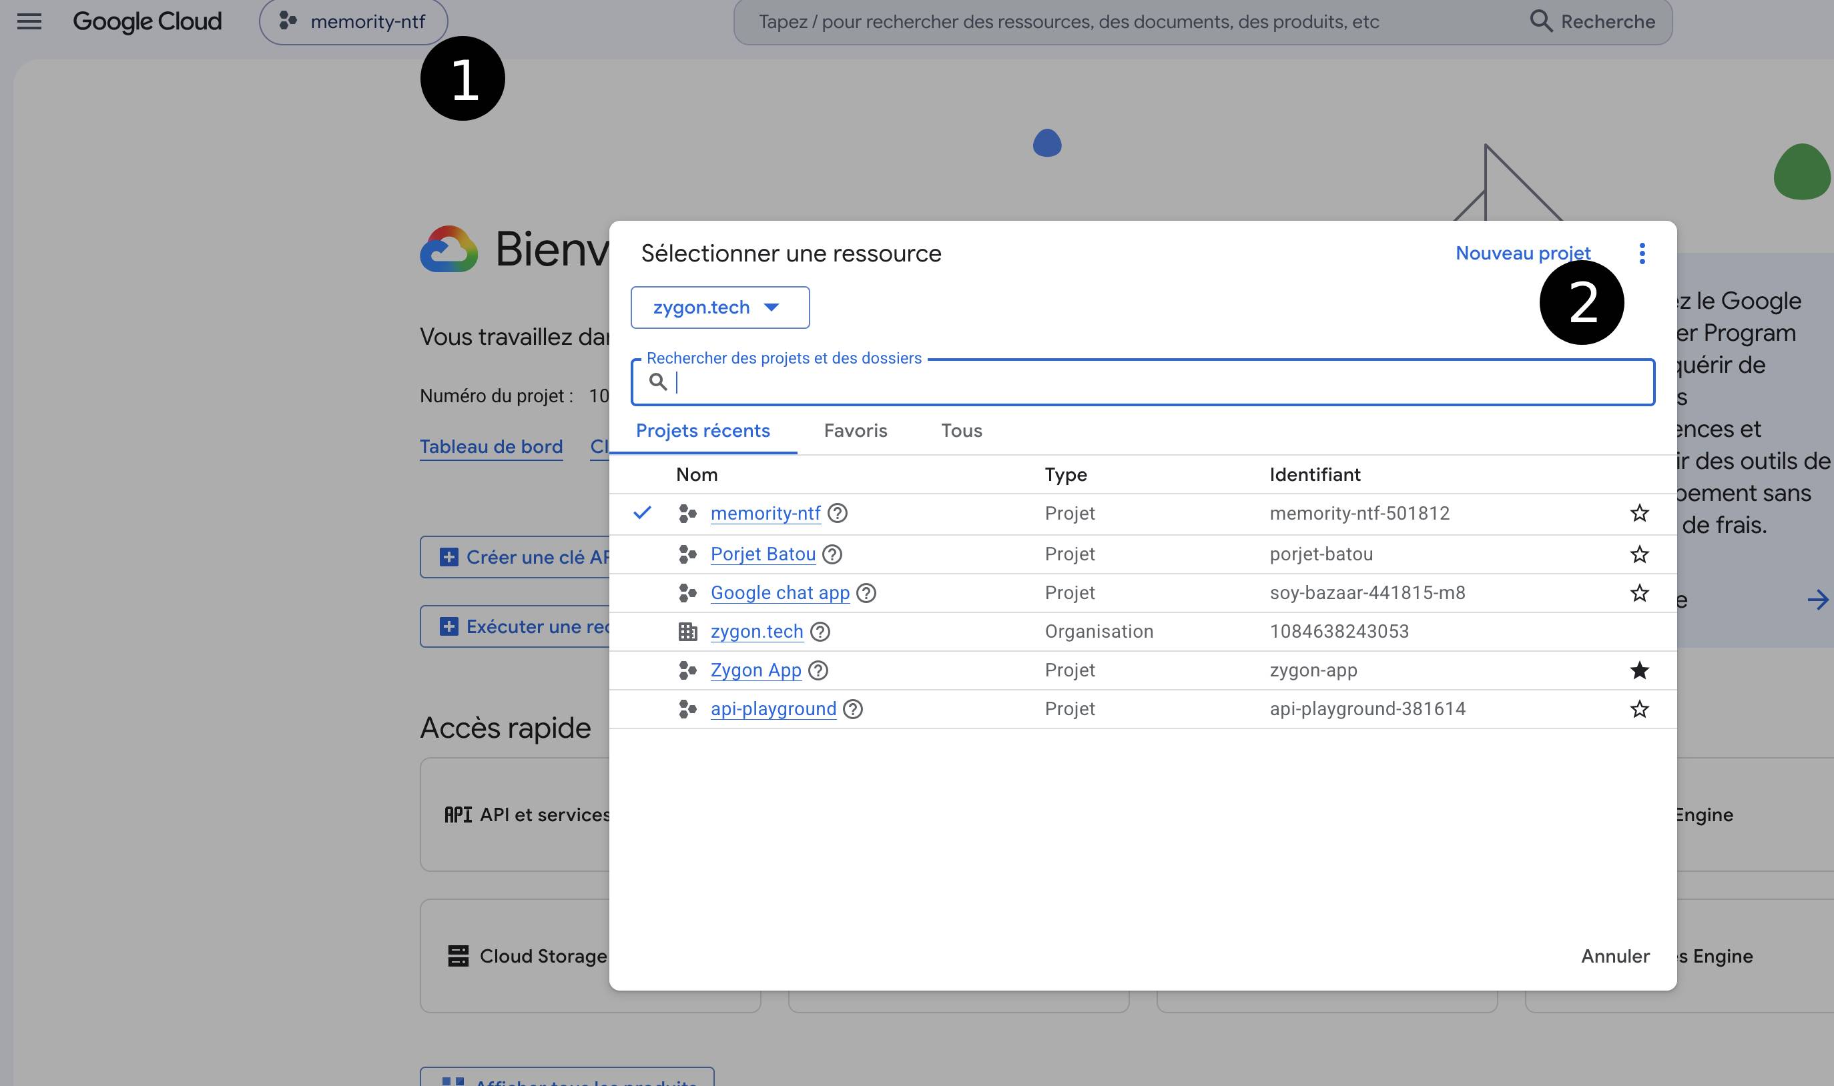Click the help icon beside api-playground
The image size is (1834, 1086).
pyautogui.click(x=853, y=709)
